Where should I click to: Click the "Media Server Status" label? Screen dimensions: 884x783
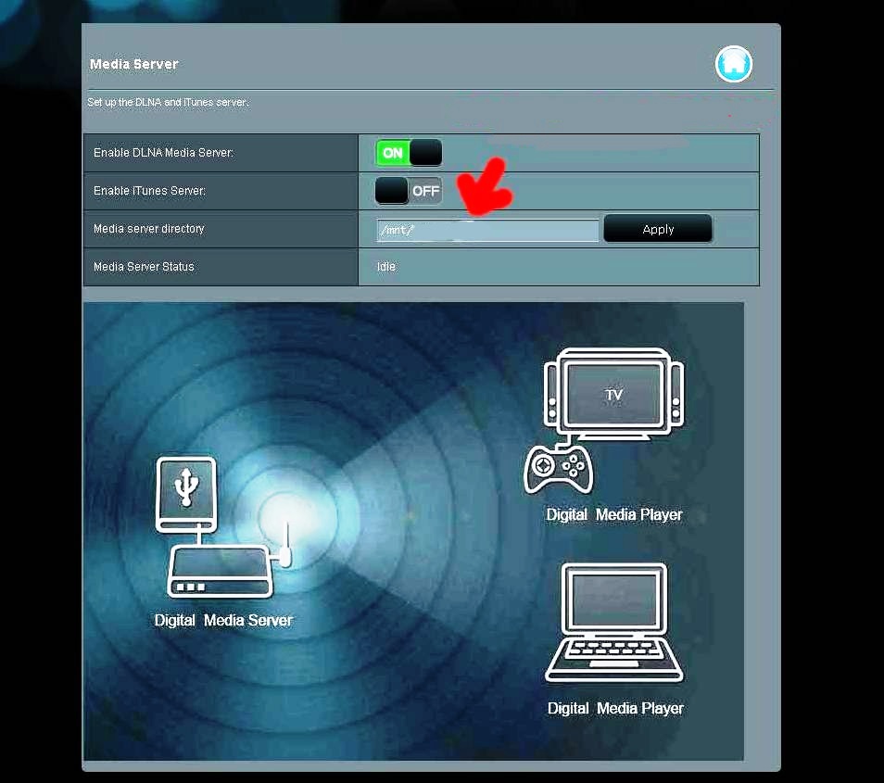[x=144, y=267]
